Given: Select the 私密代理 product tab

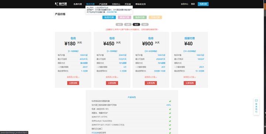Looking at the screenshot, I should [x=109, y=17].
